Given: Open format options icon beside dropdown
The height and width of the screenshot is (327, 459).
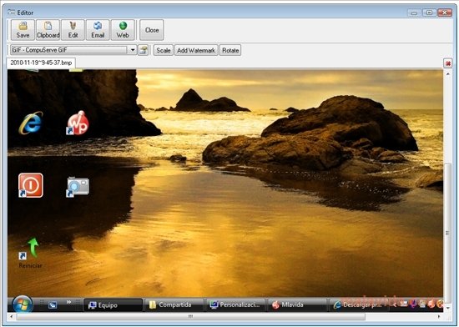Looking at the screenshot, I should click(x=144, y=50).
